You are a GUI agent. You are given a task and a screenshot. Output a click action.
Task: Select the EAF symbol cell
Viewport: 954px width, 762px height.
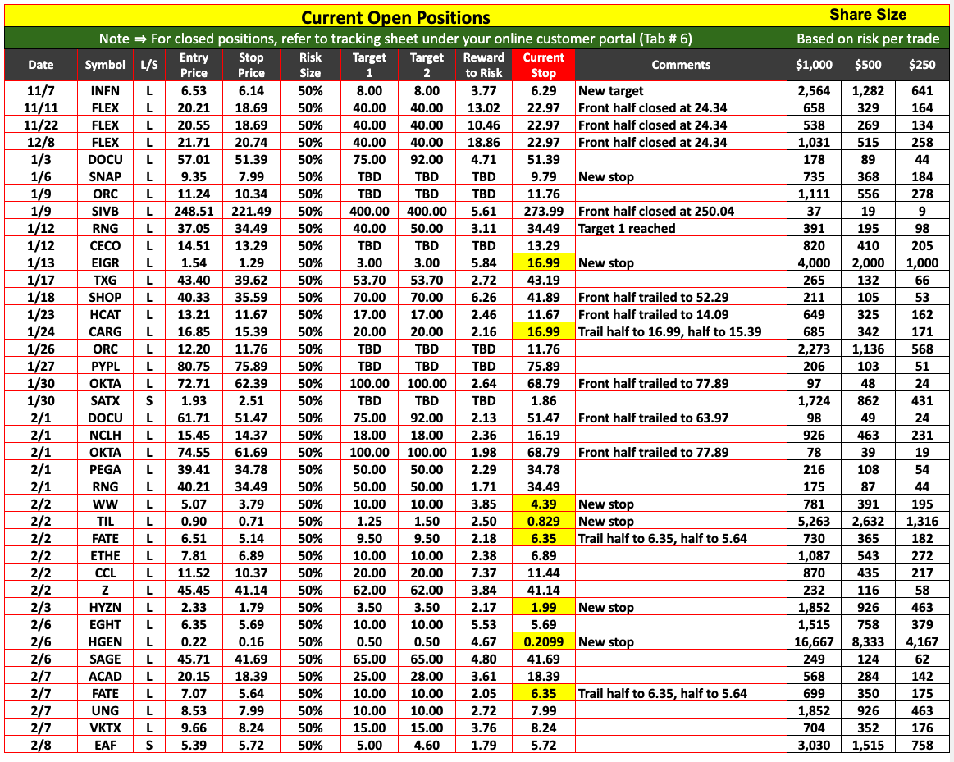[105, 746]
